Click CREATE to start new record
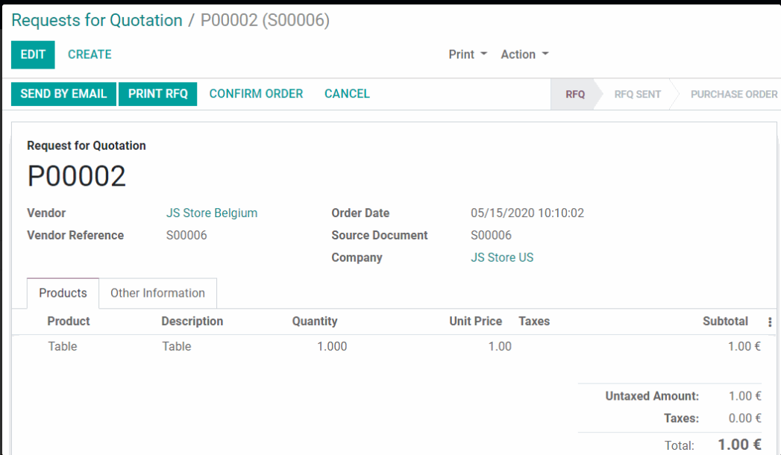 pos(90,54)
